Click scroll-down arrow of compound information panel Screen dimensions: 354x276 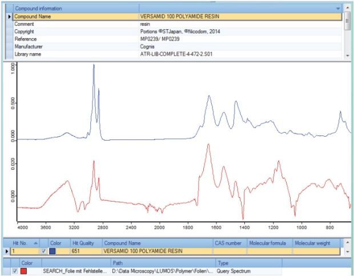348,55
